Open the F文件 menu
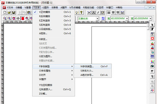 tap(10, 8)
